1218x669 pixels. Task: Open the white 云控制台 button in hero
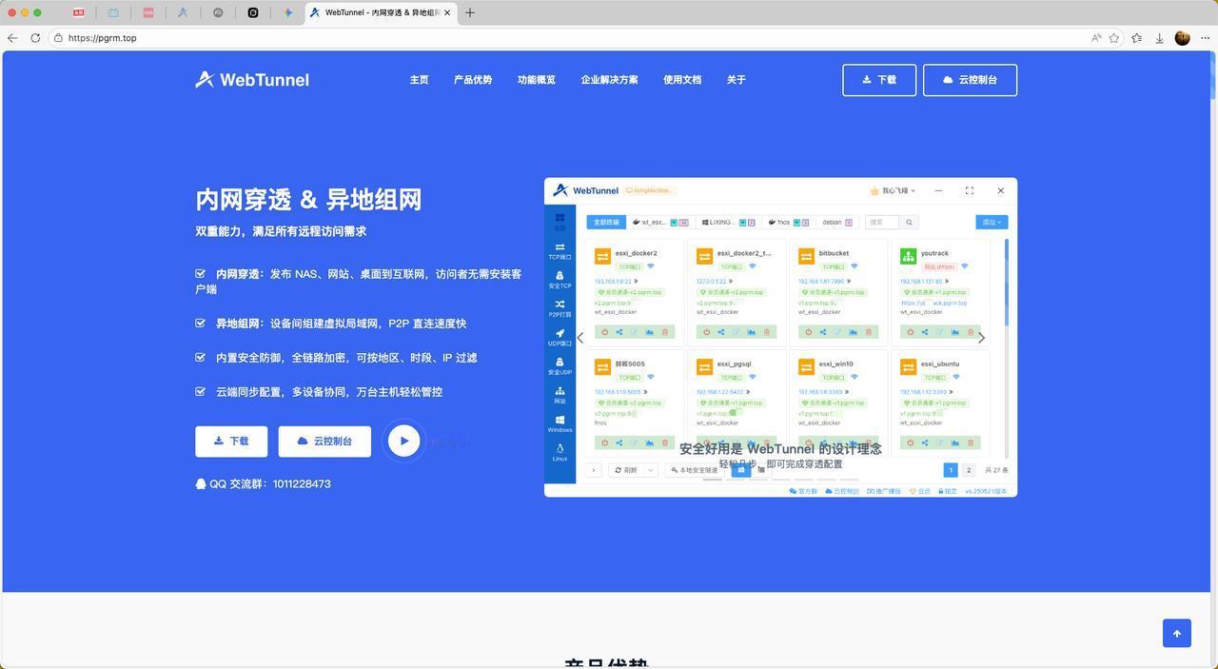coord(324,442)
